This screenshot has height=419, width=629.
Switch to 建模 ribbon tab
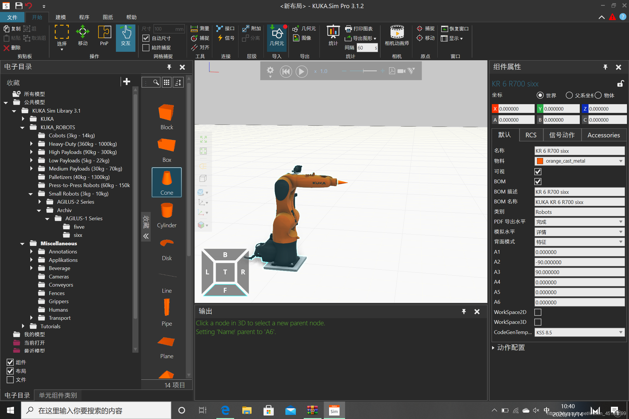(61, 17)
